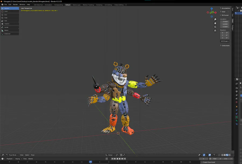Switch to rendered shading mode
This screenshot has height=164, width=242.
coord(230,155)
